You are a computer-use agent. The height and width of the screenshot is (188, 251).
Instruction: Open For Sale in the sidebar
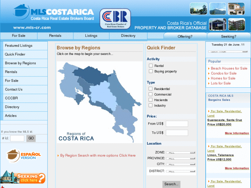(x=25, y=81)
